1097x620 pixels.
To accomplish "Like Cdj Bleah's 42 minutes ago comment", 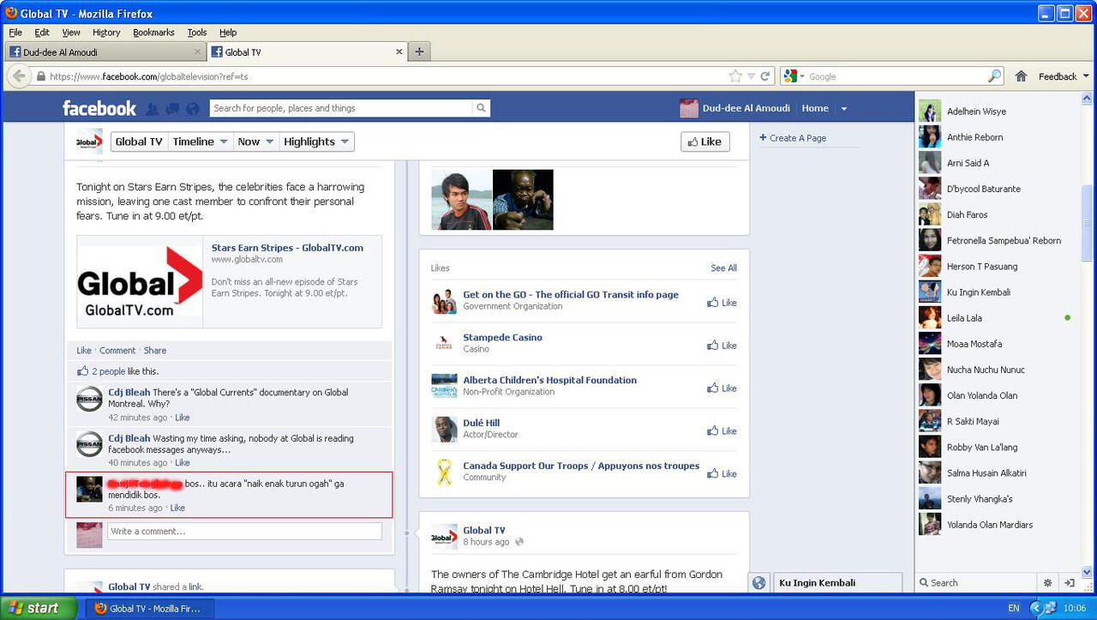I will 183,418.
